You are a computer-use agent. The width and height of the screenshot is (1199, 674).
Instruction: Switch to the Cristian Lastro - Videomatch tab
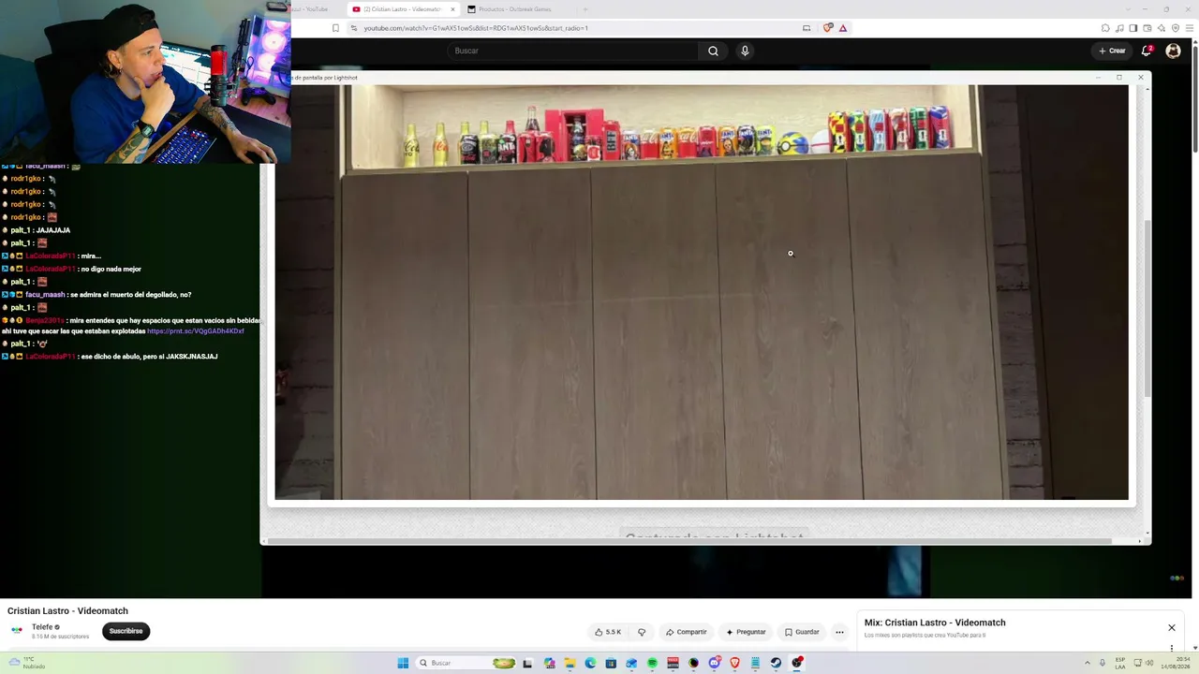(x=403, y=9)
